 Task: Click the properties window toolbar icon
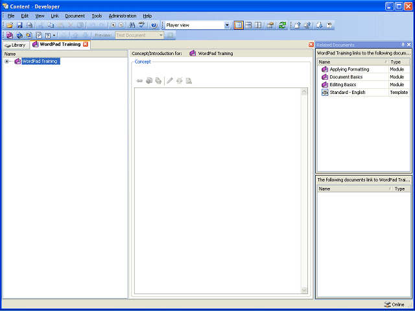tap(270, 25)
